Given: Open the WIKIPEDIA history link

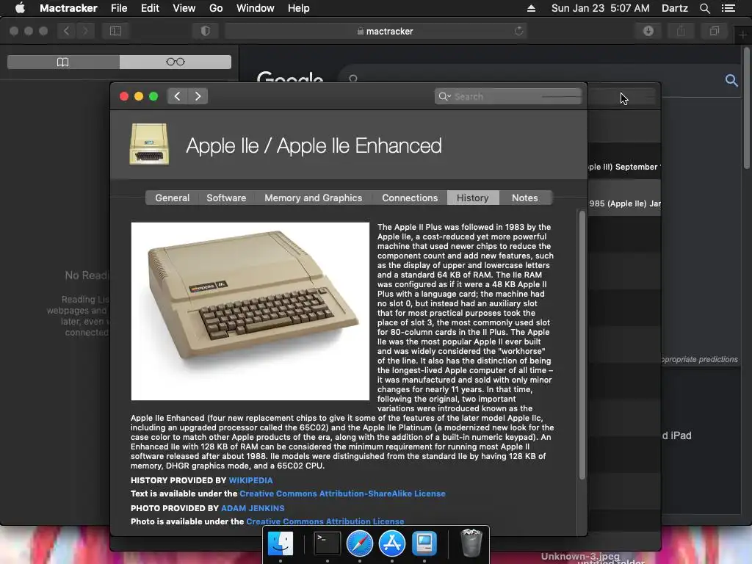Looking at the screenshot, I should [x=251, y=480].
